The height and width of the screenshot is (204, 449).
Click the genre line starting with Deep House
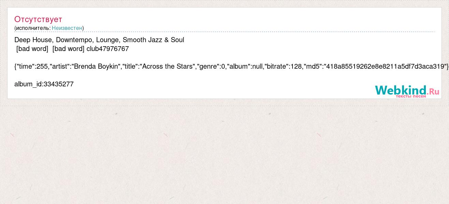[x=99, y=40]
